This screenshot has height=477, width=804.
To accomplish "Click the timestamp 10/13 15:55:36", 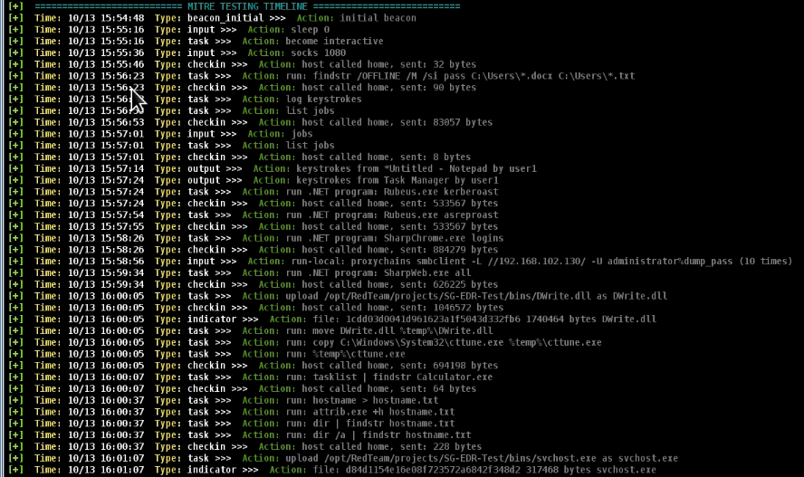I will coord(106,52).
